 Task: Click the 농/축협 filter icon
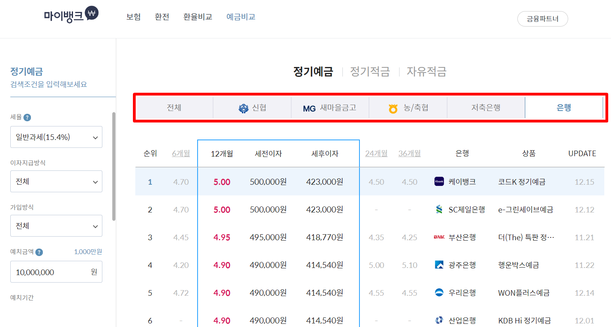pyautogui.click(x=393, y=107)
